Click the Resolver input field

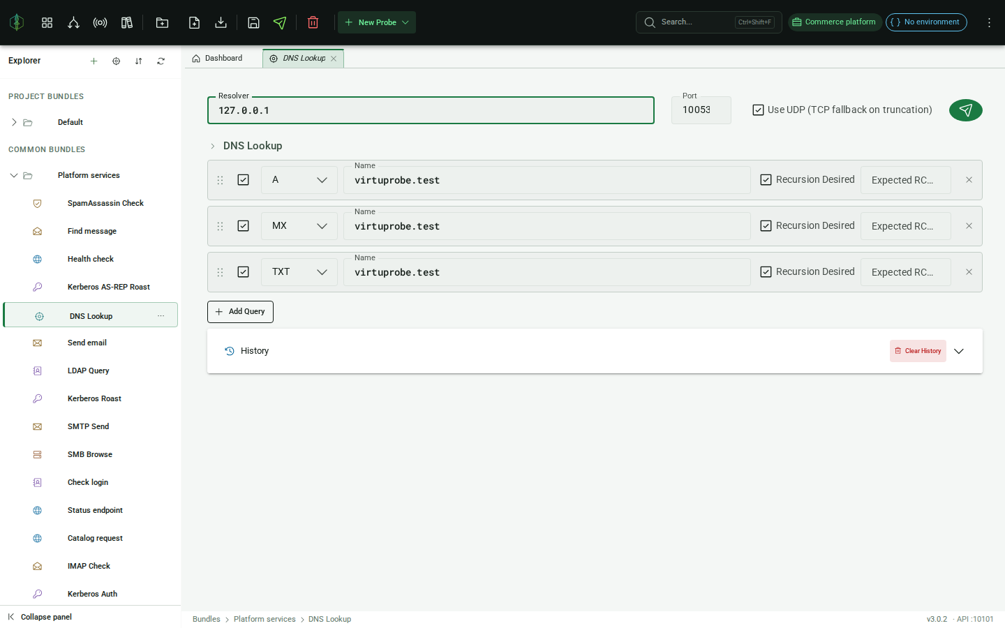(x=431, y=110)
